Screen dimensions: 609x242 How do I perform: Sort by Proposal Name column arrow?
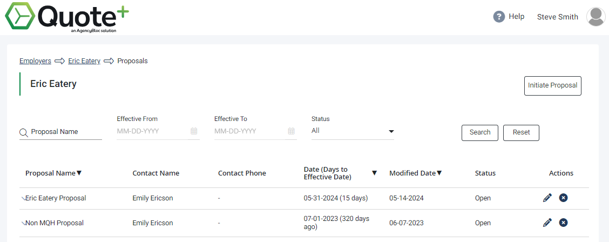click(79, 173)
